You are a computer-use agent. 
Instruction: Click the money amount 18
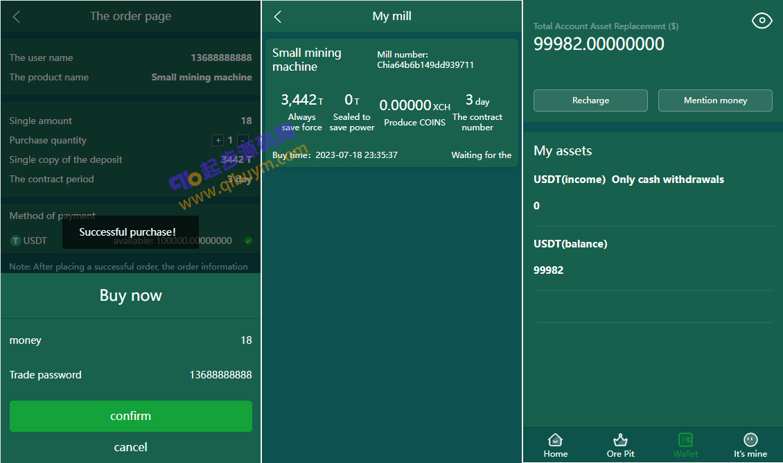point(246,340)
